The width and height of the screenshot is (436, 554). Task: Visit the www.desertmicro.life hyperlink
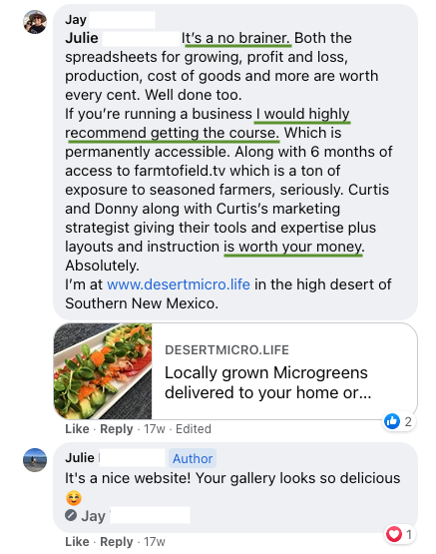[x=179, y=284]
